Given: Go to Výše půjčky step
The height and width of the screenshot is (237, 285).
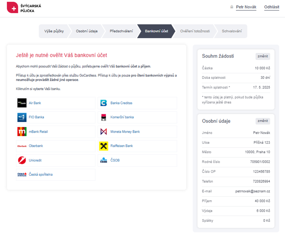Looking at the screenshot, I should [x=54, y=31].
